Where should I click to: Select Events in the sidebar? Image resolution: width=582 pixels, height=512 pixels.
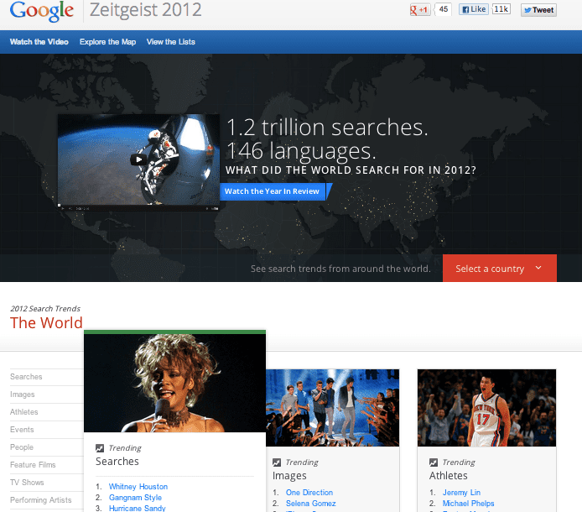pos(22,430)
